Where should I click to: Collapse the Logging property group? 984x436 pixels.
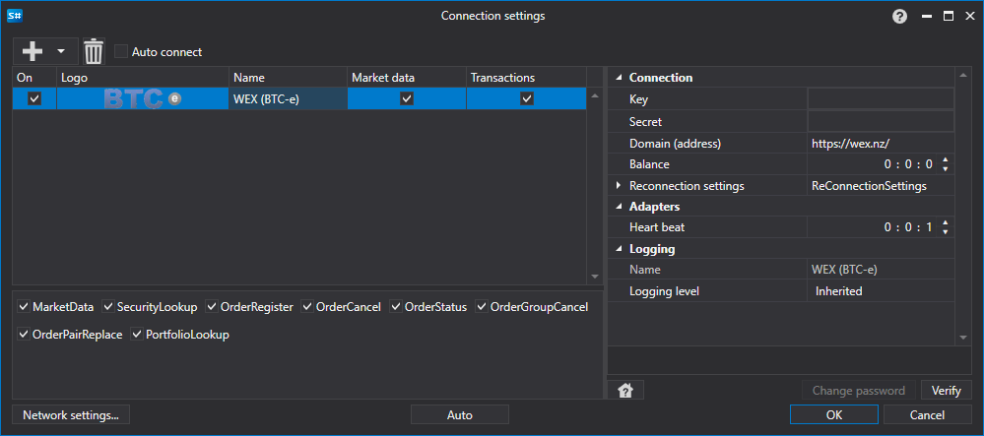click(619, 249)
